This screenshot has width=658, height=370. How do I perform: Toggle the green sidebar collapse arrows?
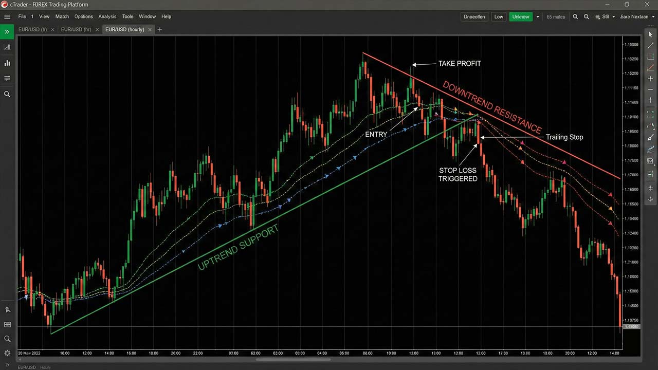[7, 31]
